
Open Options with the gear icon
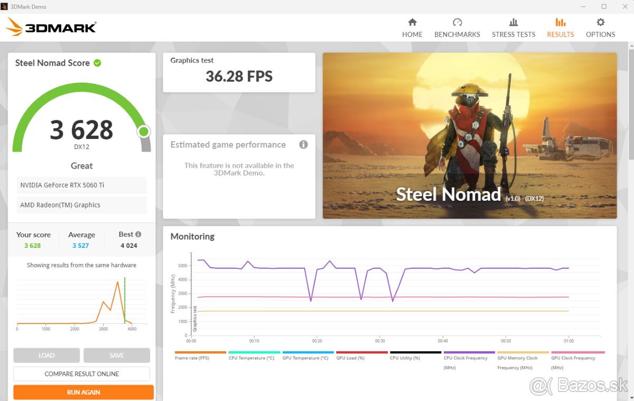click(x=600, y=22)
